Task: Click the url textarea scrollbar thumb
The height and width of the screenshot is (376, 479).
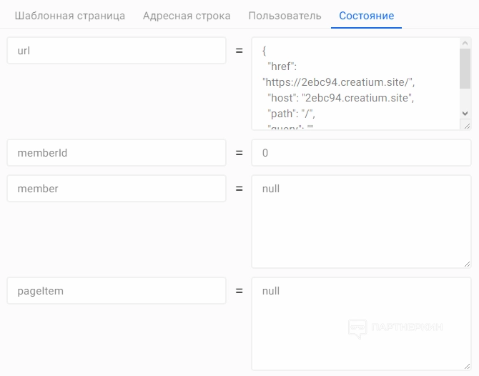Action: (465, 67)
